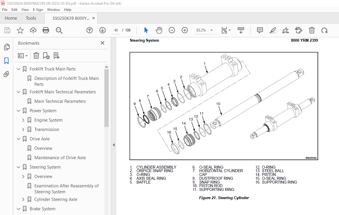Jump to Main Technical Parameters bookmark
Screen dimensions: 339x215
click(60, 101)
